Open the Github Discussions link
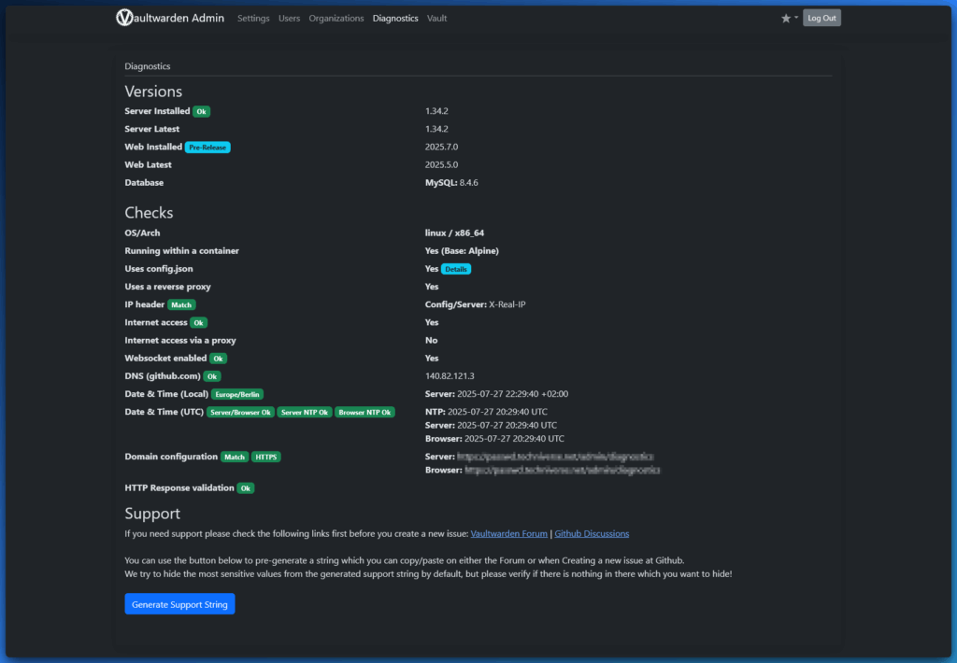Screen dimensions: 957x663 592,534
